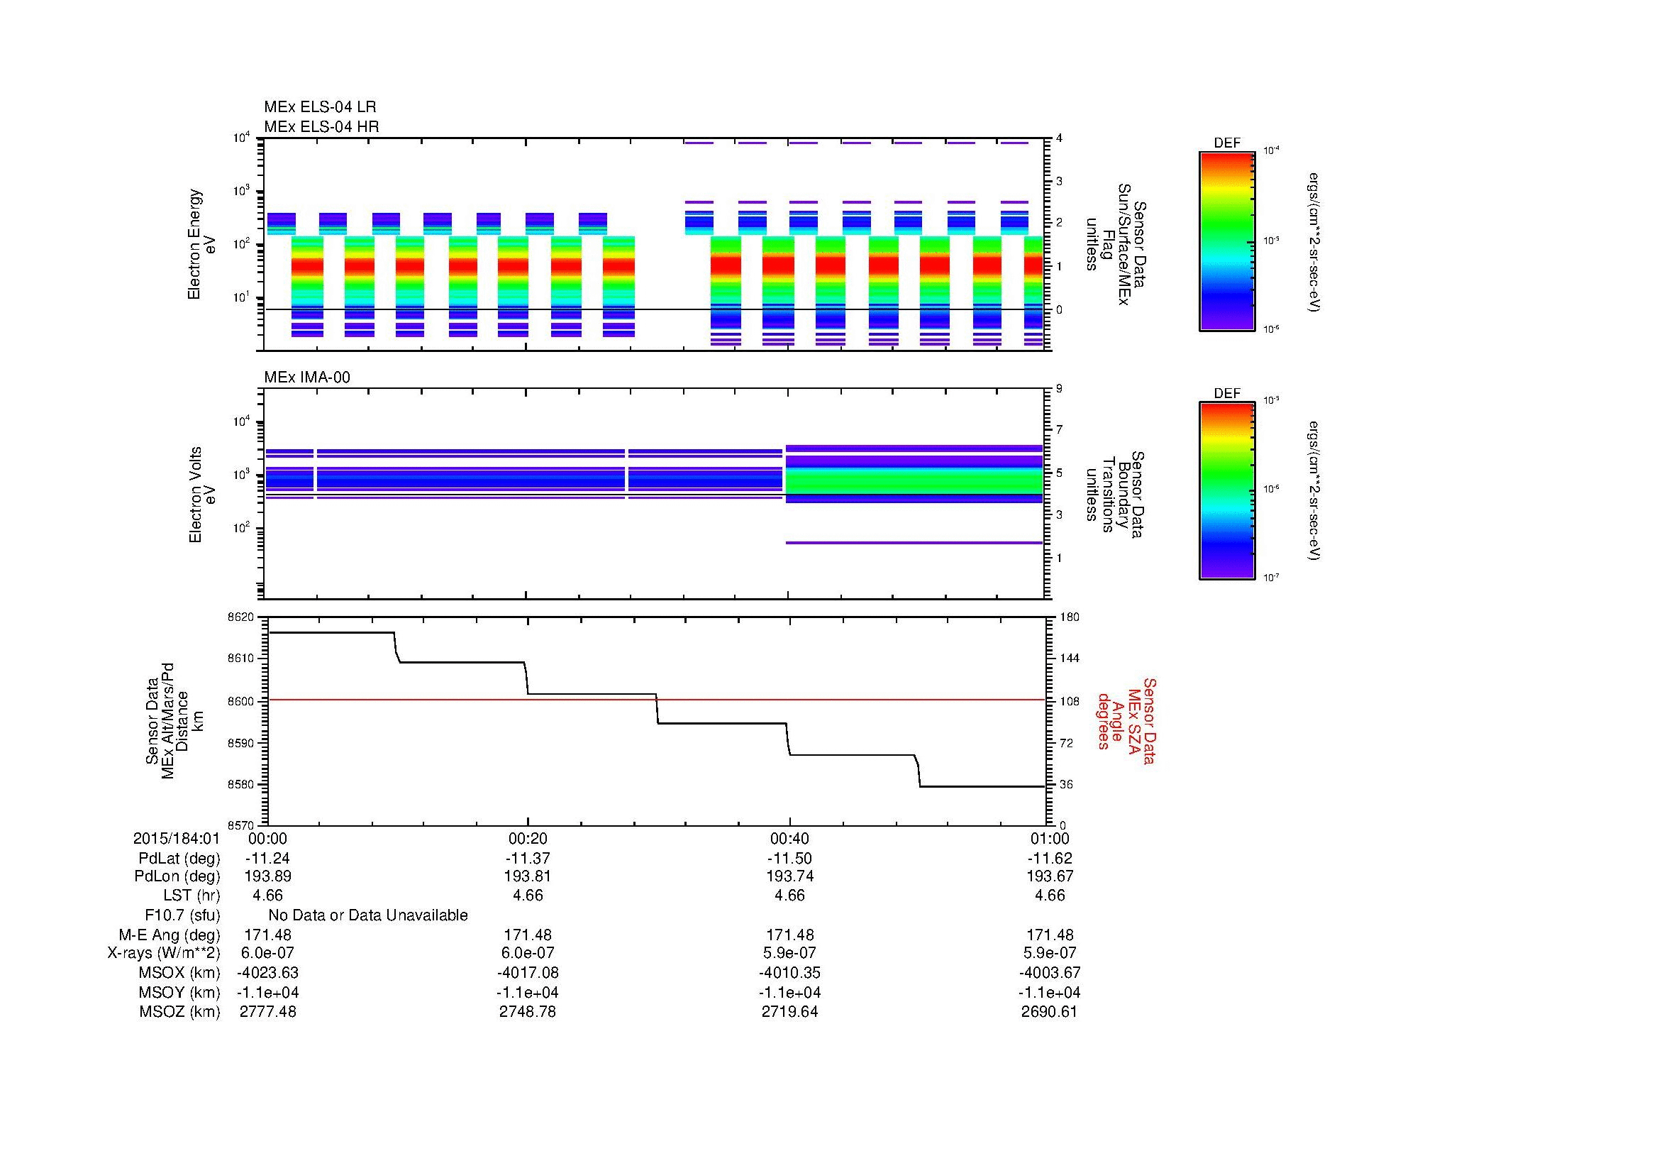Click the 8620 altitude tick label
This screenshot has width=1659, height=1173.
240,617
